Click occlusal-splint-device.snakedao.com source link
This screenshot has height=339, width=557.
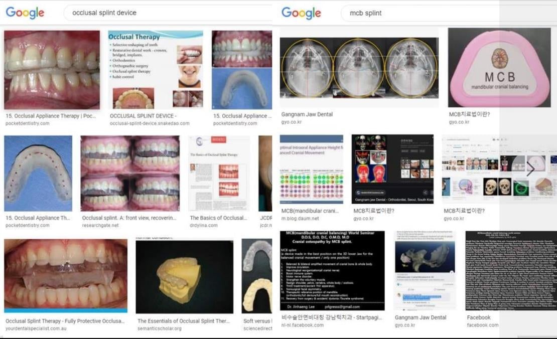tap(150, 123)
